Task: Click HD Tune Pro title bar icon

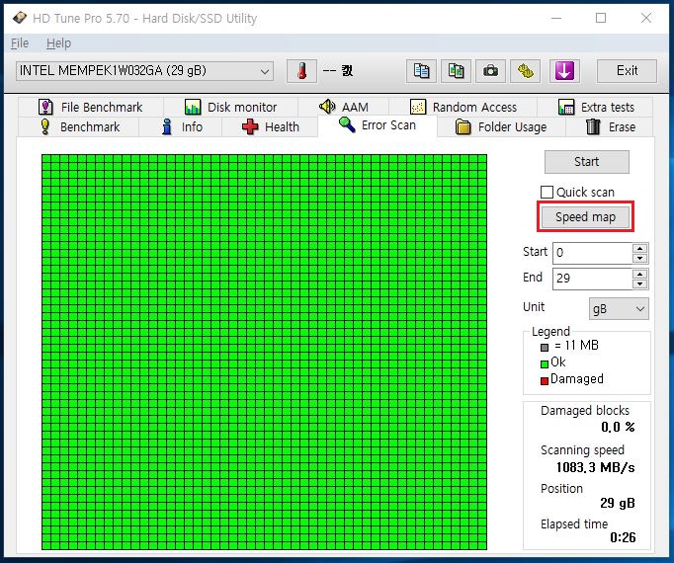Action: point(20,18)
